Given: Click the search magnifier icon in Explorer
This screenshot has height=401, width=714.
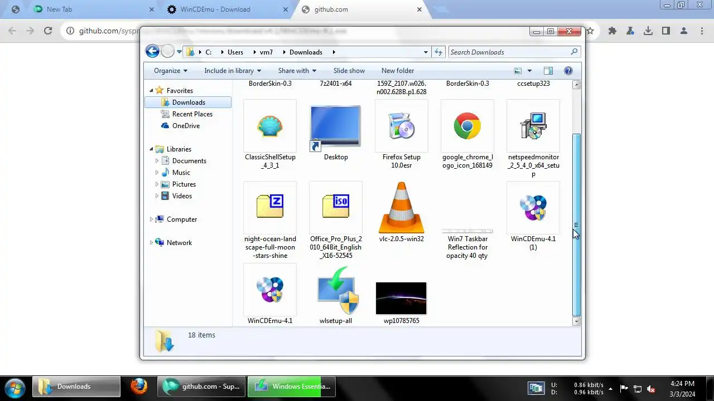Looking at the screenshot, I should pos(574,52).
